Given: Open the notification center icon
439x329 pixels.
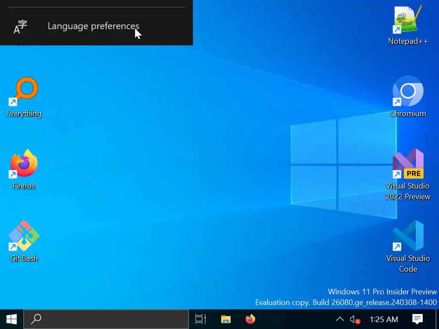Looking at the screenshot, I should click(x=417, y=319).
